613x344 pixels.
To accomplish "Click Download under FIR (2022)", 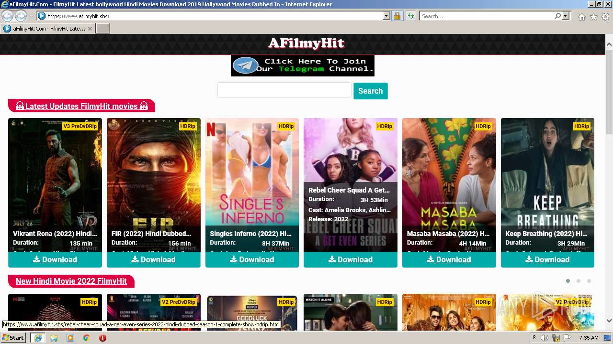I will click(154, 259).
